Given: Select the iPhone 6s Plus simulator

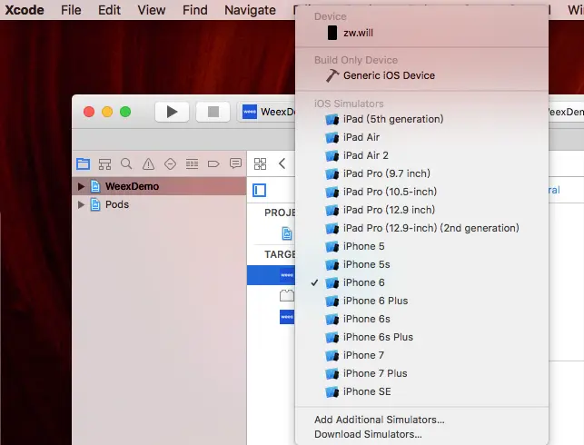Looking at the screenshot, I should click(421, 337).
